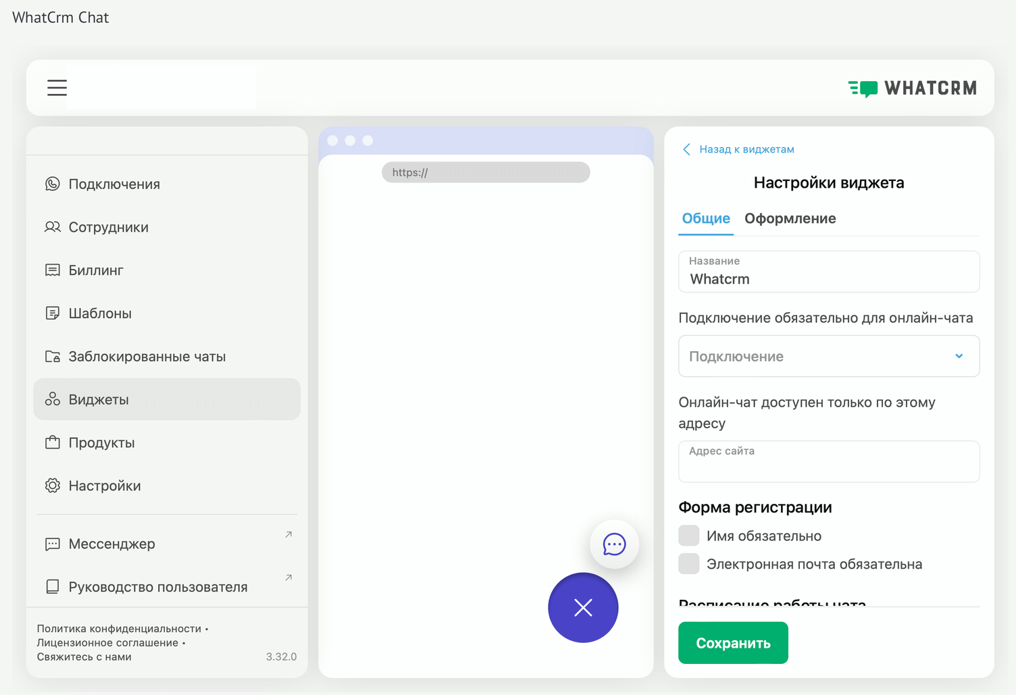The height and width of the screenshot is (695, 1016).
Task: Click the Подключения WhatsApp icon
Action: [x=53, y=184]
